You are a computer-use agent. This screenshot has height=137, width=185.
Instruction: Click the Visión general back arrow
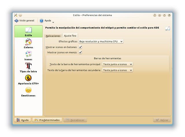(x=16, y=21)
